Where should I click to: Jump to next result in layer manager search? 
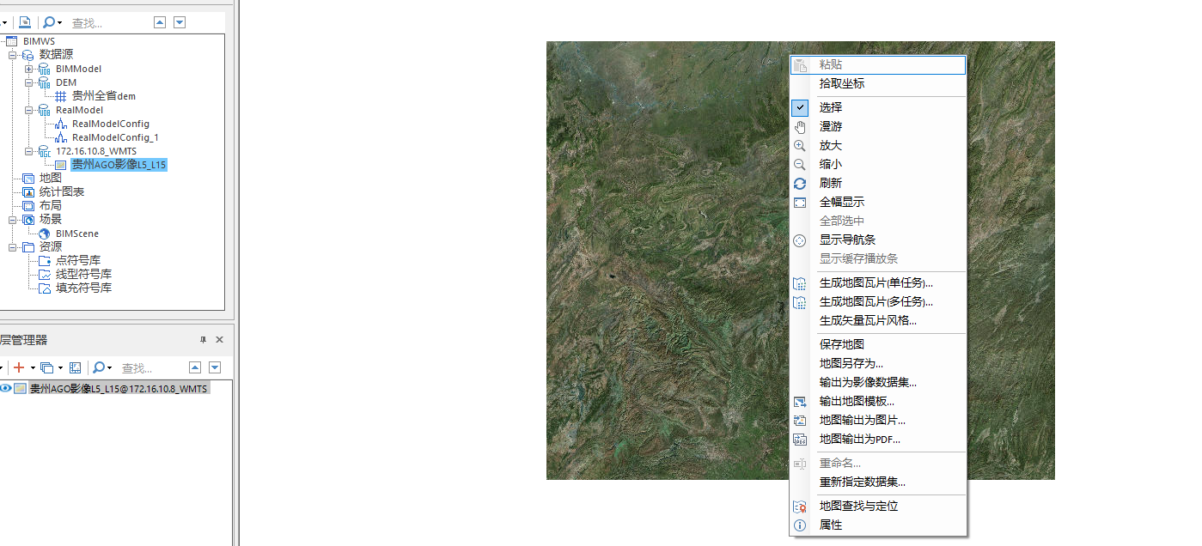[x=215, y=367]
